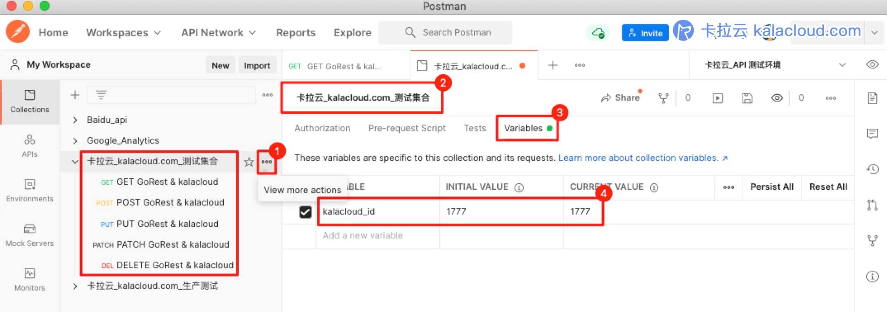Screen dimensions: 887x312
Task: Open the Mock Servers sidebar panel
Action: tap(30, 235)
